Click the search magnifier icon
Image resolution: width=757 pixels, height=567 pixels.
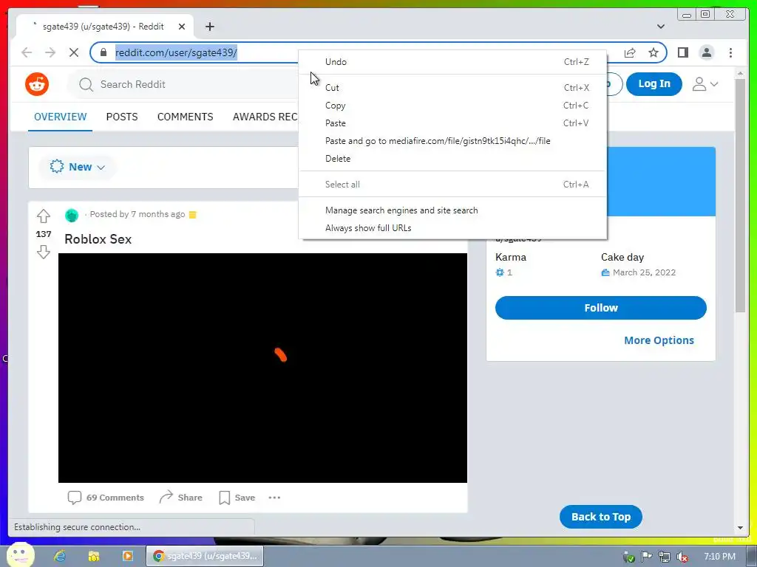pos(86,84)
